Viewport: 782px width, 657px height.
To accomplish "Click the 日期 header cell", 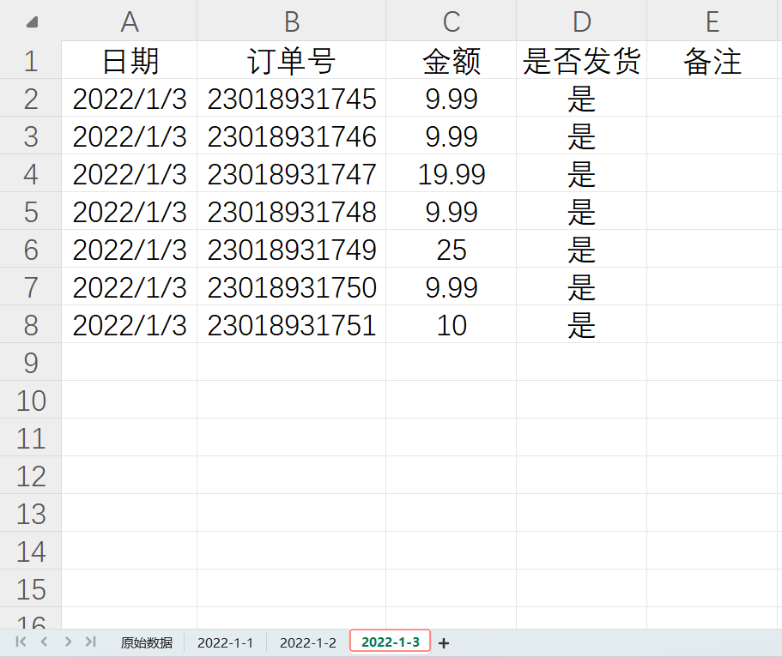I will [129, 60].
